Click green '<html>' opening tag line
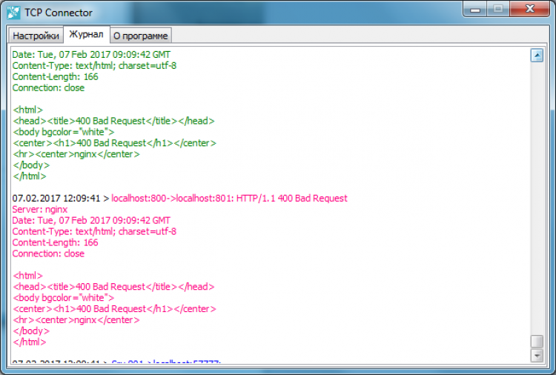 27,110
